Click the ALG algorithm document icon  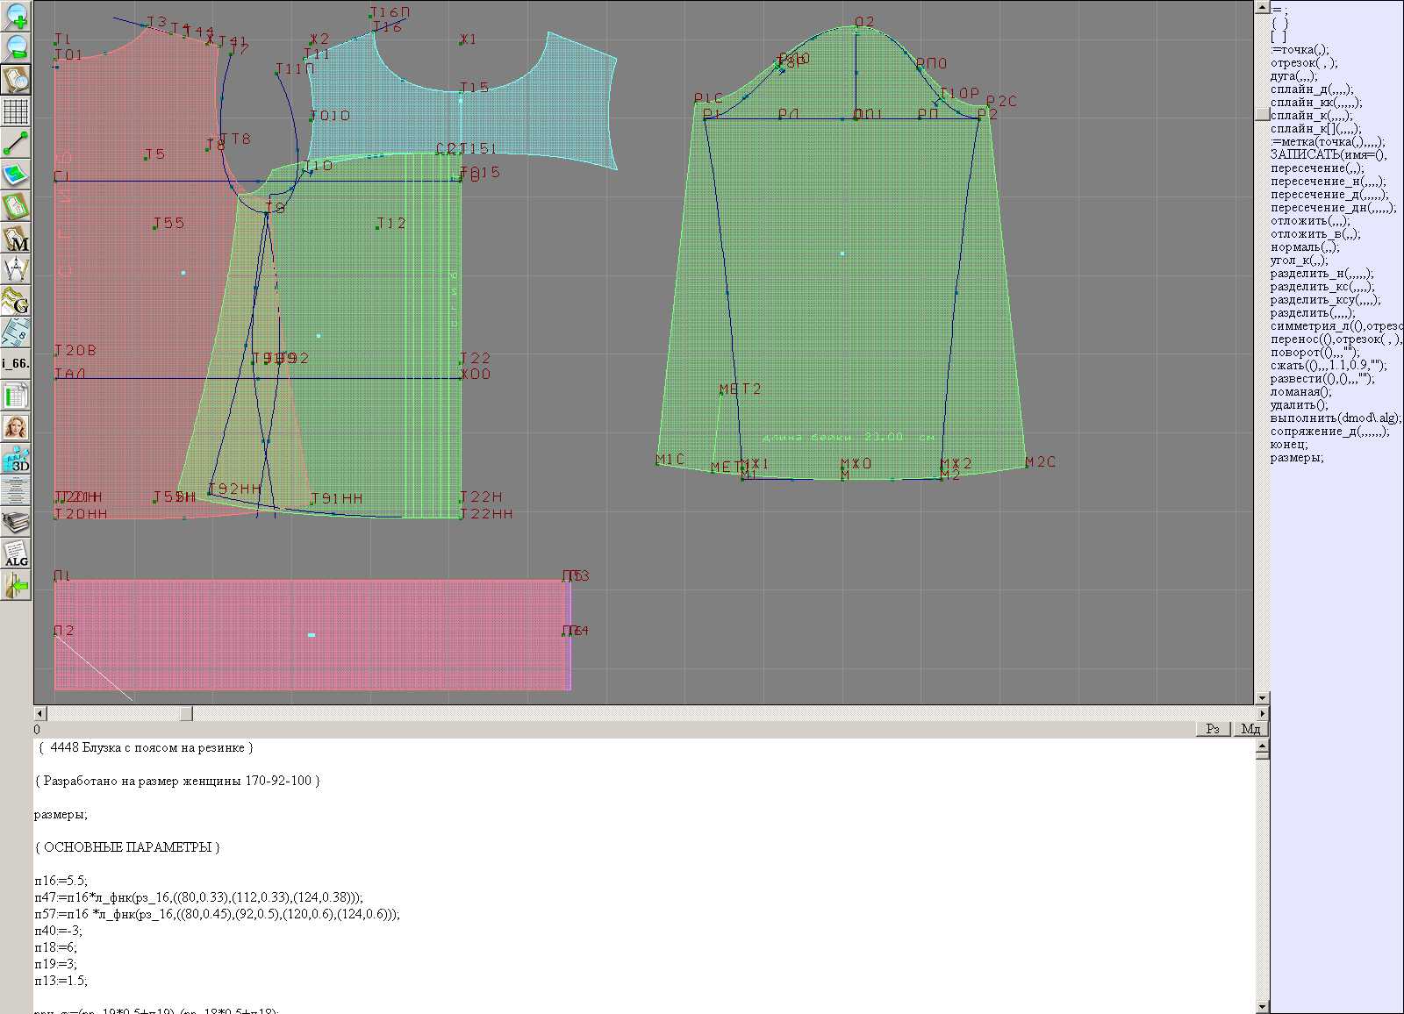coord(16,553)
